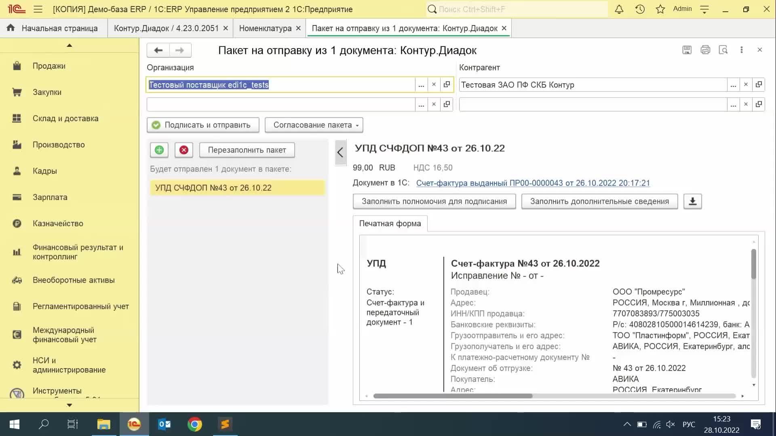The height and width of the screenshot is (436, 776).
Task: Click the empty field below Организация
Action: point(281,105)
